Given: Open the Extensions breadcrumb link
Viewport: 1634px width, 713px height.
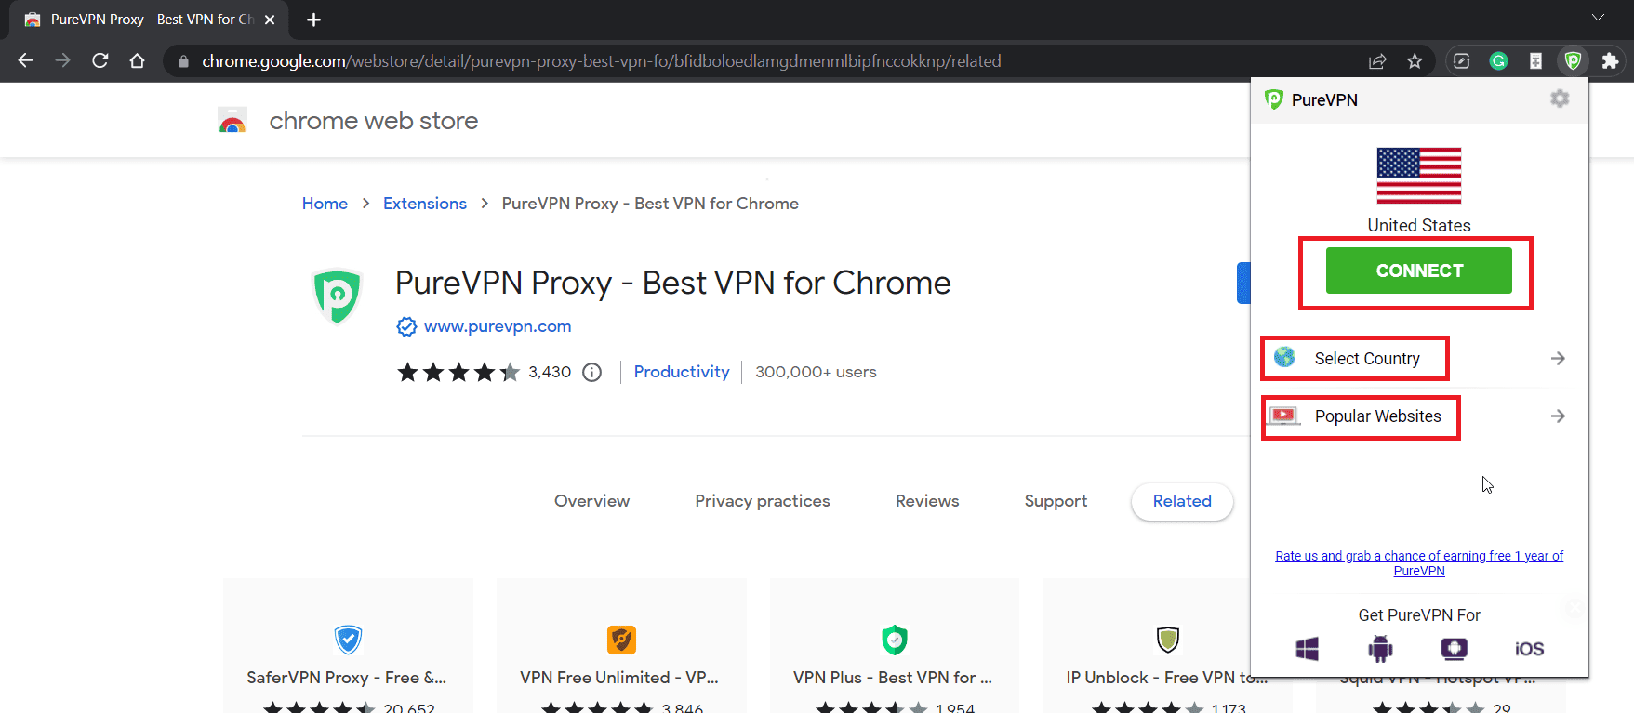Looking at the screenshot, I should [x=425, y=204].
